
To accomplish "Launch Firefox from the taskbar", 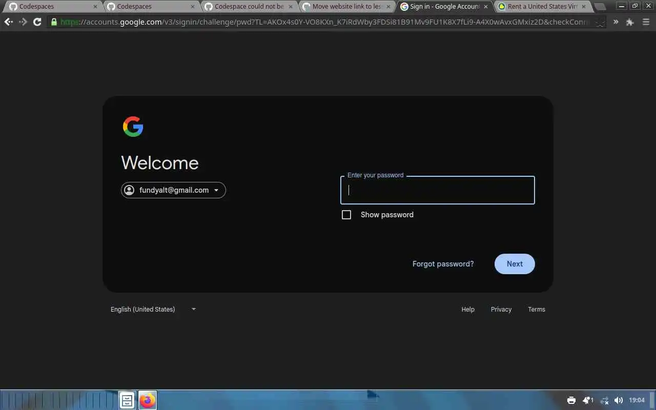I will click(x=148, y=400).
